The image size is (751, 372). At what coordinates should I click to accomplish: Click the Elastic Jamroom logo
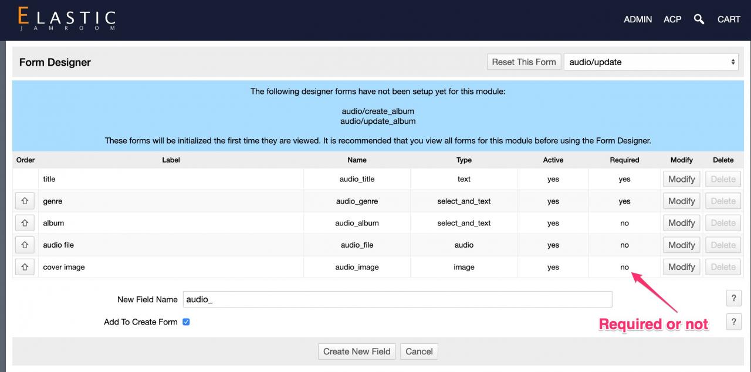click(x=67, y=19)
